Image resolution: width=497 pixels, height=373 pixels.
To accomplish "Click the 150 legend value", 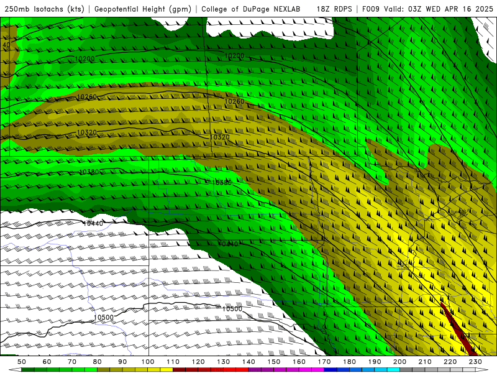I will tap(274, 362).
